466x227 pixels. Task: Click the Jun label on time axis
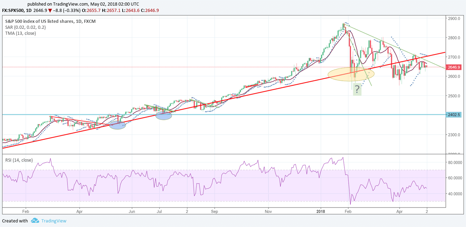coord(132,212)
